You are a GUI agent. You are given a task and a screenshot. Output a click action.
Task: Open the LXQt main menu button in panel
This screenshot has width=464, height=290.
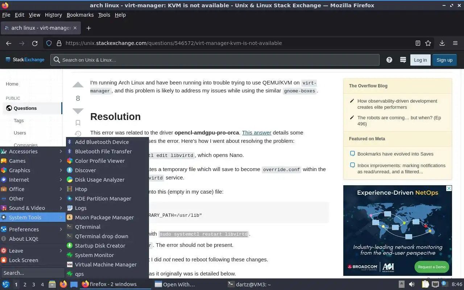6,284
